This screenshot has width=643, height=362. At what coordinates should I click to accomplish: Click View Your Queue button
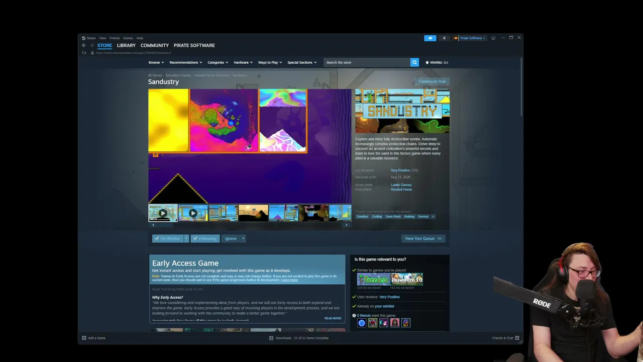click(x=423, y=238)
